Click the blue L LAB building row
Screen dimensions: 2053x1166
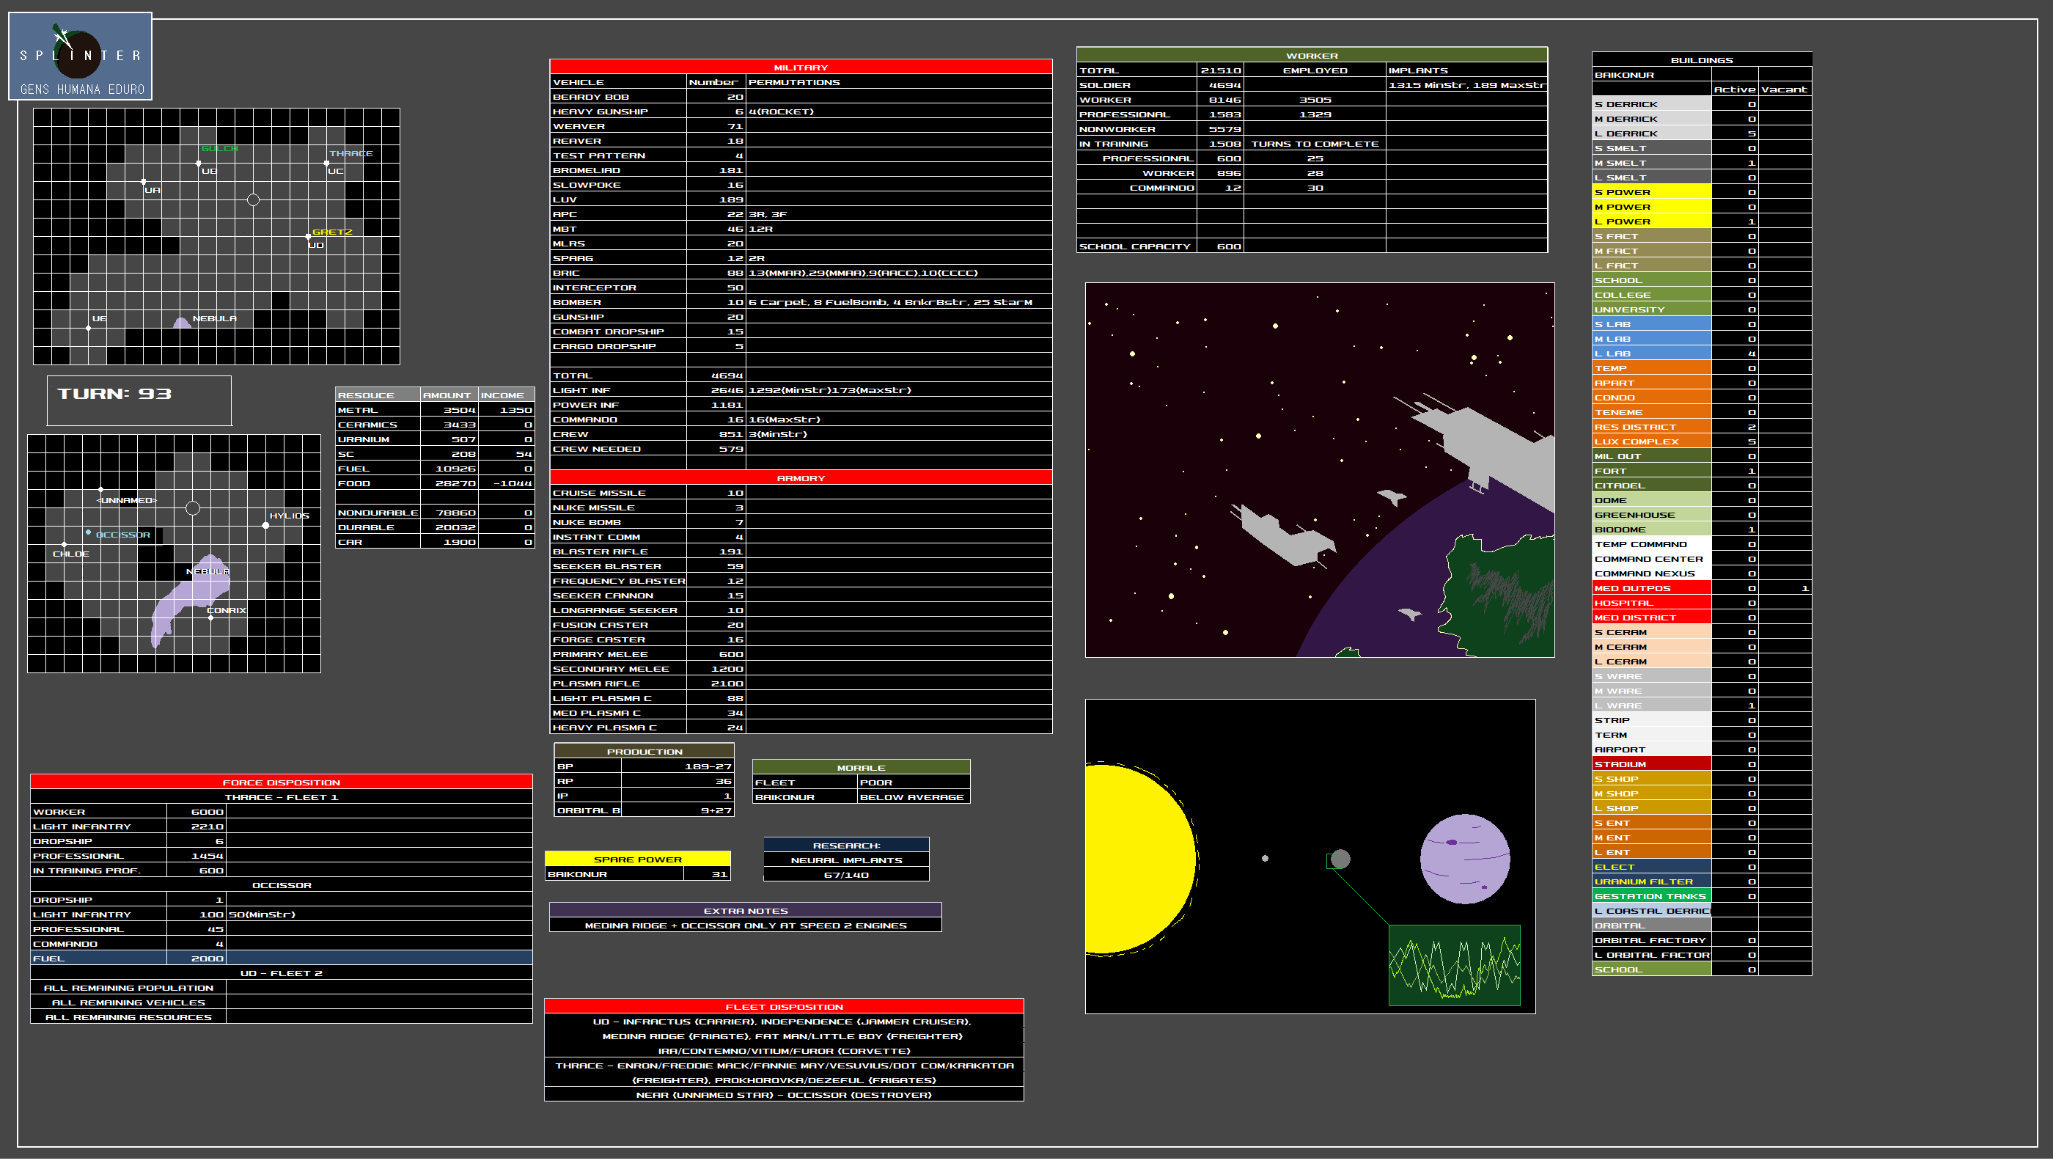pyautogui.click(x=1651, y=354)
